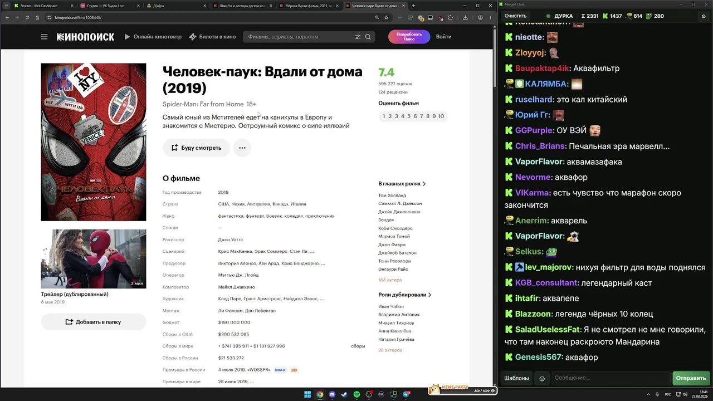Screen dimensions: 713x401
Task: Open actor Том Холланд's page
Action: click(392, 195)
